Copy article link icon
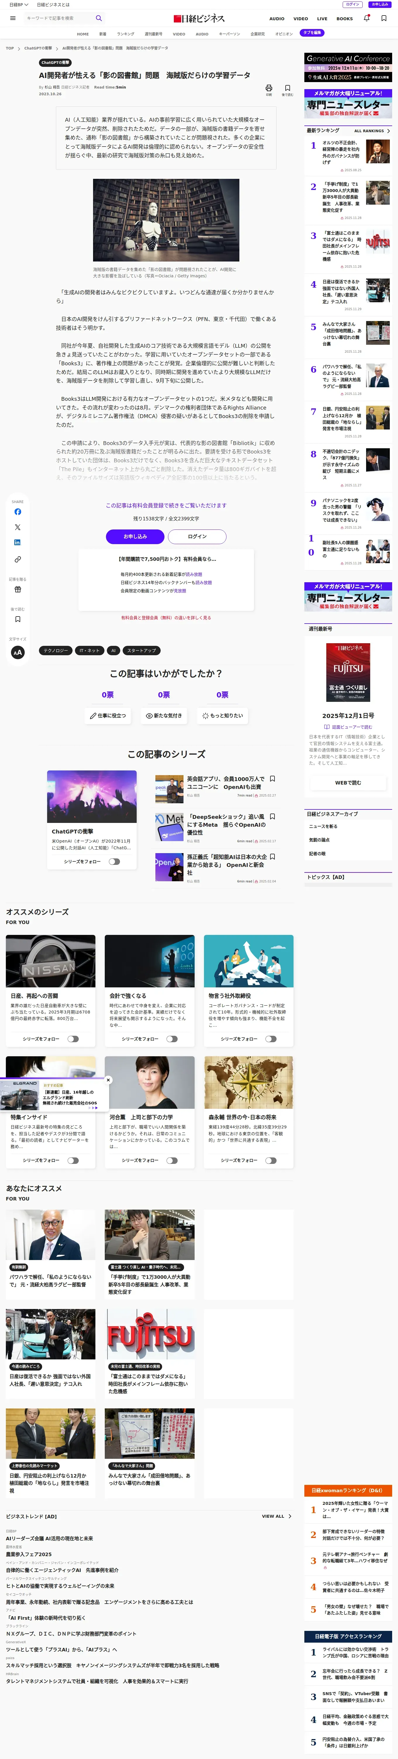 (18, 559)
